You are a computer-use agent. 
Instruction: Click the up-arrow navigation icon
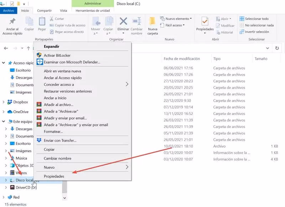pos(28,48)
